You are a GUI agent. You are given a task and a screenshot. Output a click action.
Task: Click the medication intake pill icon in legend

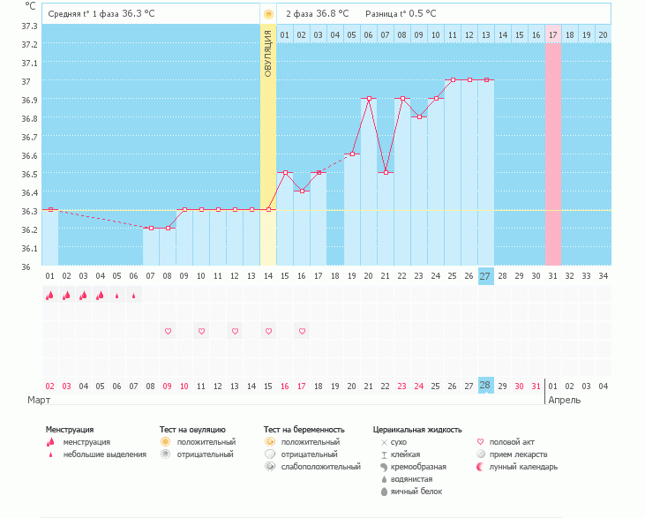coord(481,454)
